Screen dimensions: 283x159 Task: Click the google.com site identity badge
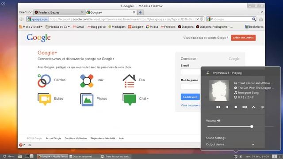[38, 19]
